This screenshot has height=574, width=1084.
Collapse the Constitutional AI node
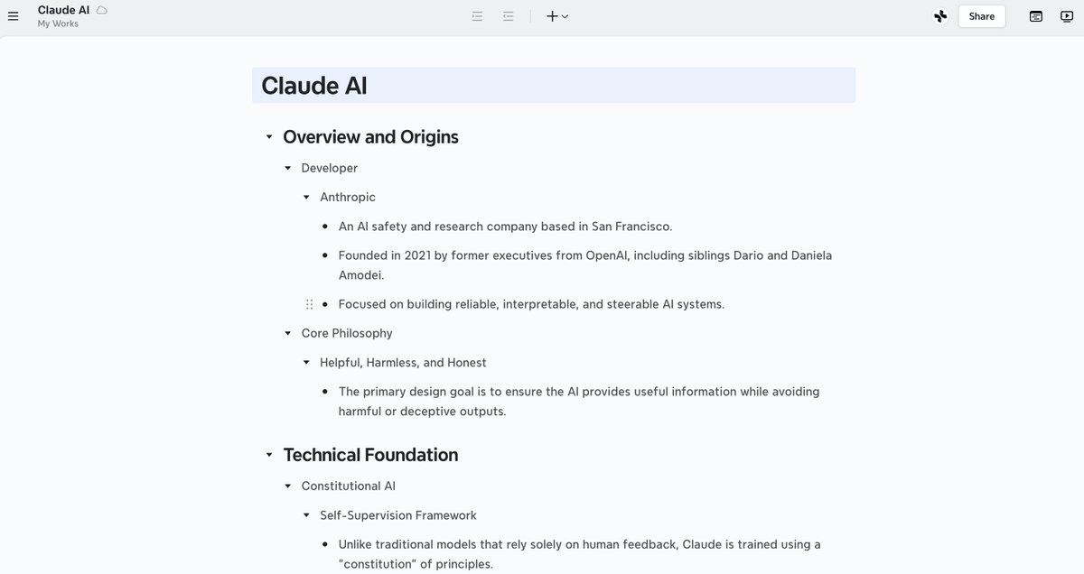pos(288,486)
